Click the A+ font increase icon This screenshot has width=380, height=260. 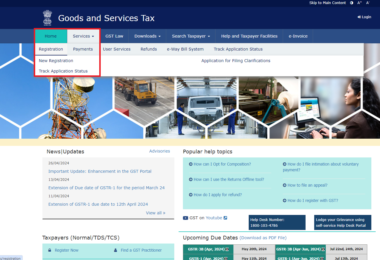tap(359, 3)
